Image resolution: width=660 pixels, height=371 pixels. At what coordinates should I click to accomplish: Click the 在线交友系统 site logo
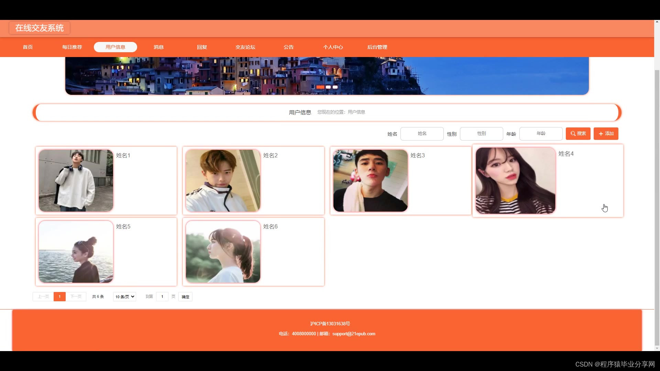[40, 28]
